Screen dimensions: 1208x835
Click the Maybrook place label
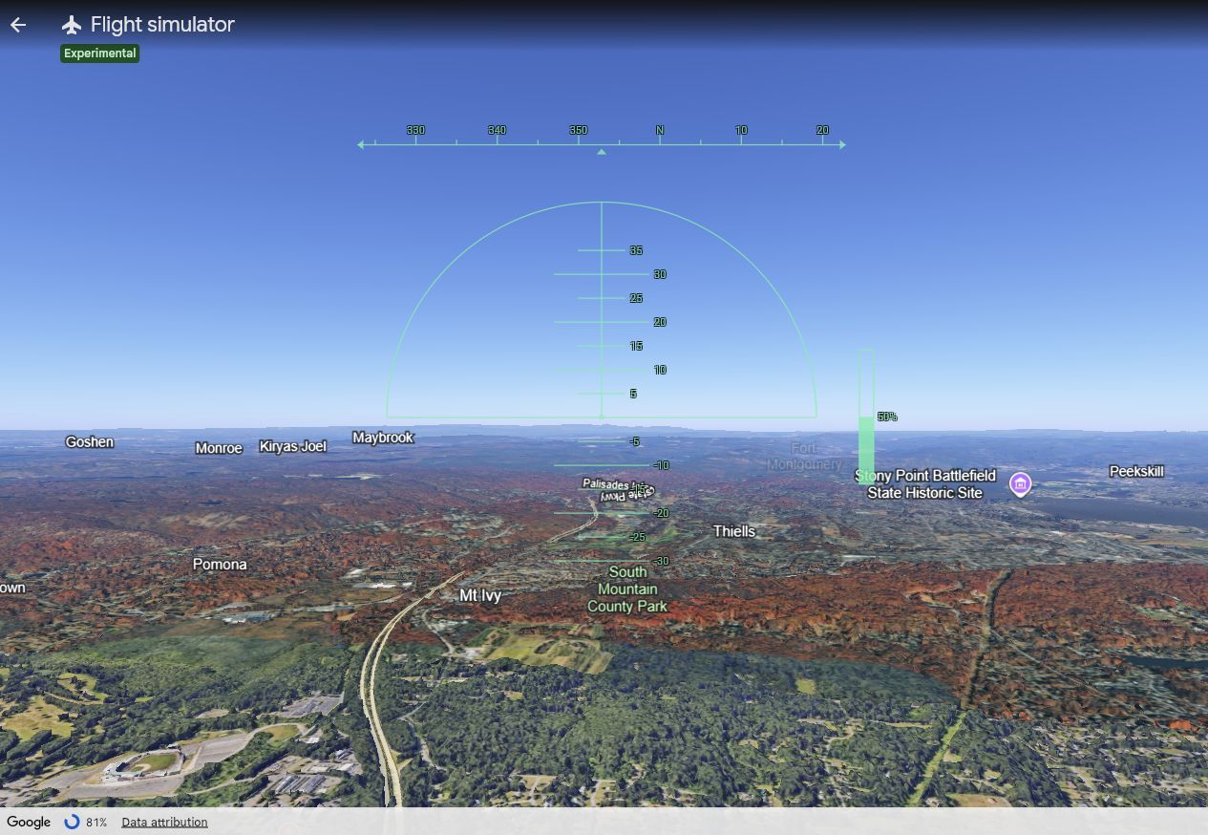[383, 438]
